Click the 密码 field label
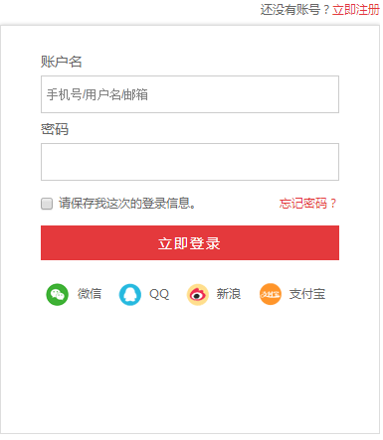 click(x=55, y=129)
